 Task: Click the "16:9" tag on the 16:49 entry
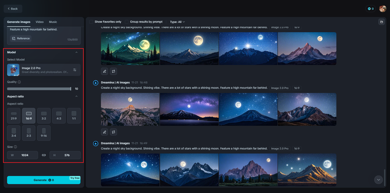[296, 149]
